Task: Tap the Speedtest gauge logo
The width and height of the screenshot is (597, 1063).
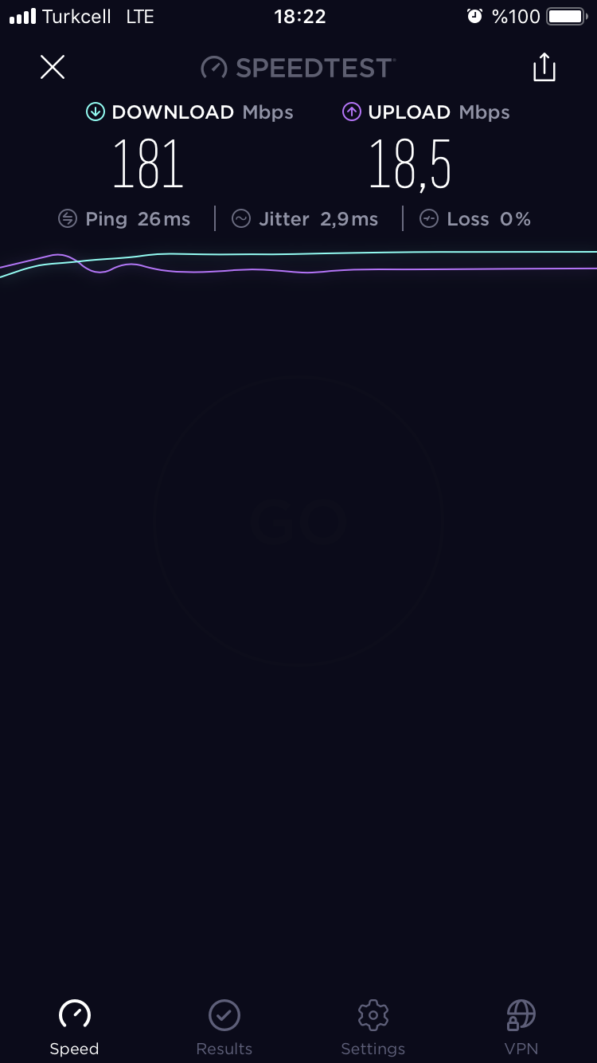Action: coord(214,68)
